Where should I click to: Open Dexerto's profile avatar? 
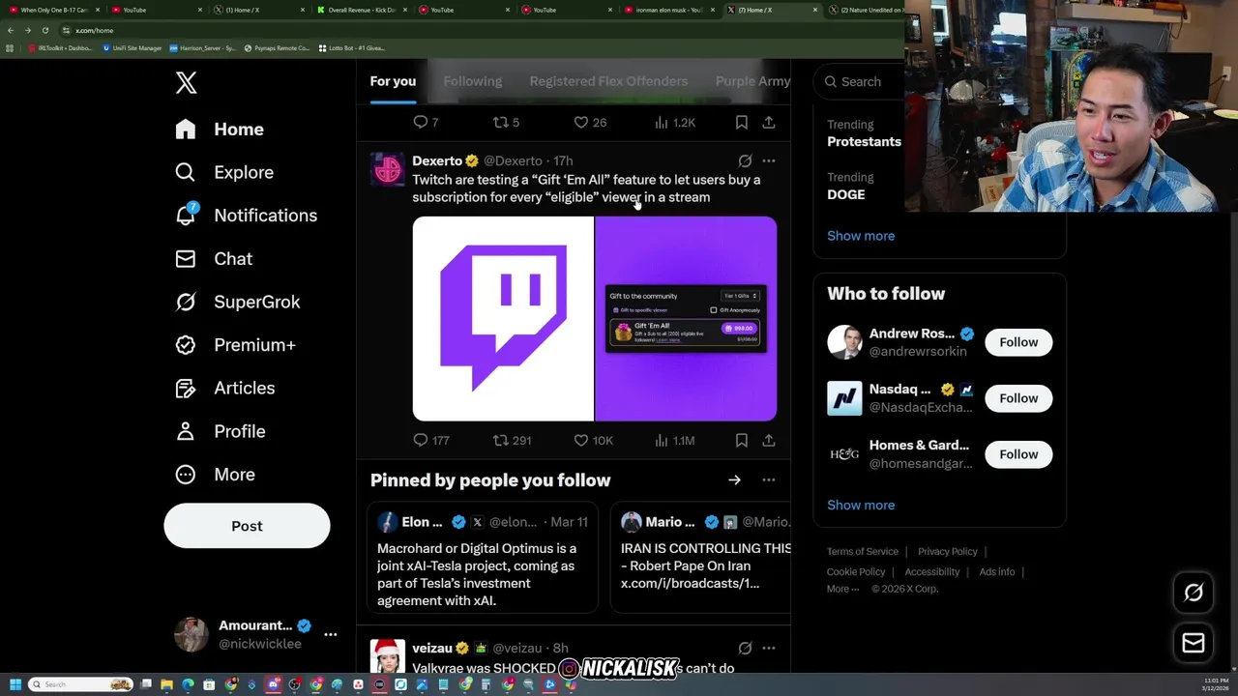coord(388,169)
